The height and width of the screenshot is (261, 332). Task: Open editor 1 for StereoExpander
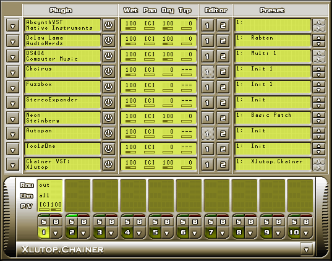(207, 103)
